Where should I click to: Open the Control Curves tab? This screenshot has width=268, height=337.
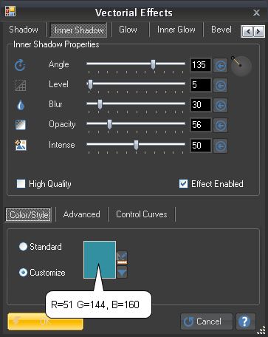point(142,214)
